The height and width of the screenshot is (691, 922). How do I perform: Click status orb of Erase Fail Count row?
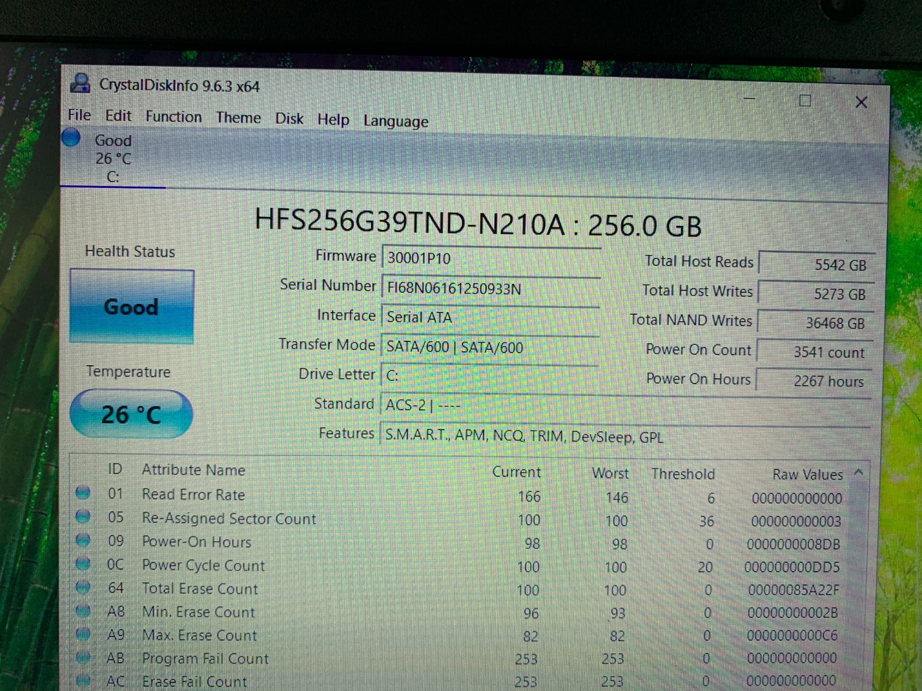pos(83,680)
